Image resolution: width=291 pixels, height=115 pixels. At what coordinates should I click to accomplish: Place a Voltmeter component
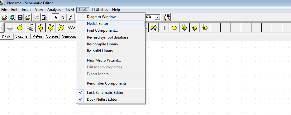50,28
